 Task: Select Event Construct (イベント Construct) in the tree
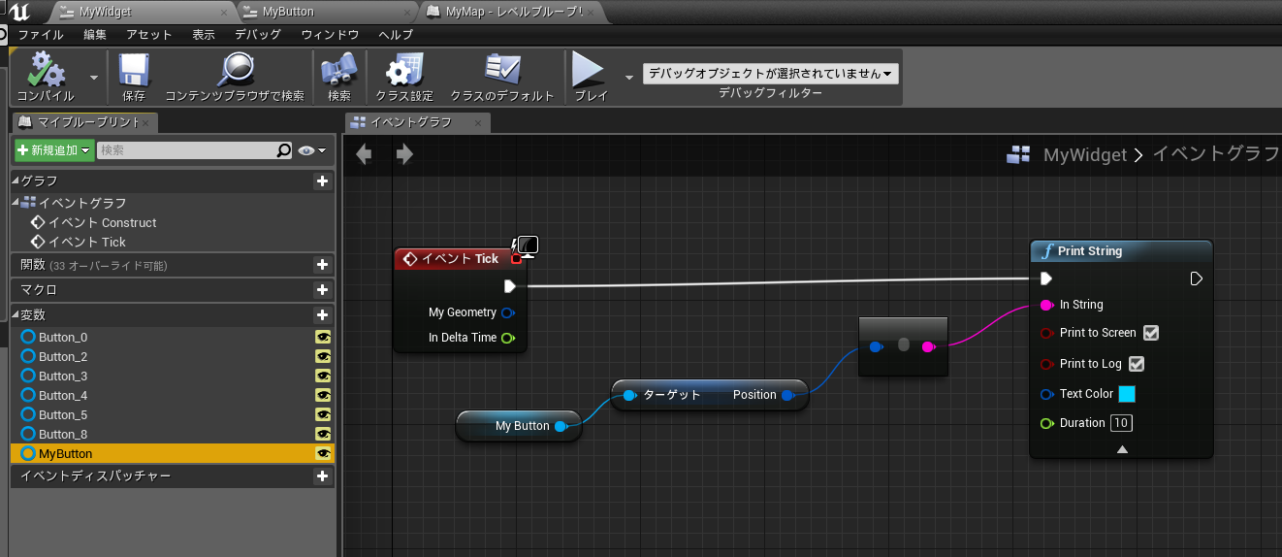click(x=102, y=222)
